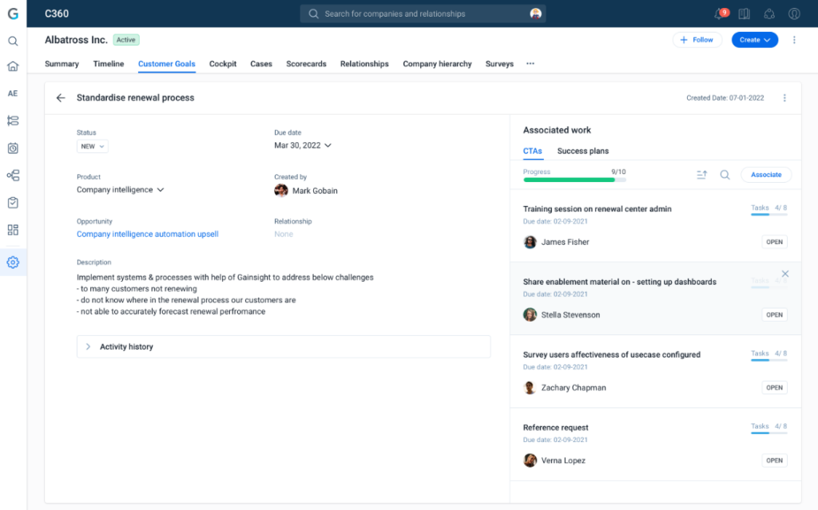
Task: Open Training session on renewal center admin
Action: (x=597, y=209)
